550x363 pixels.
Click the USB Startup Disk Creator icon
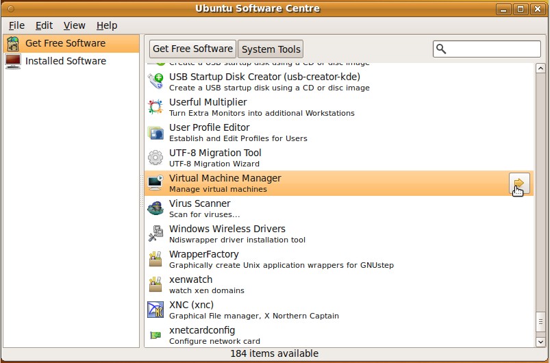click(155, 82)
